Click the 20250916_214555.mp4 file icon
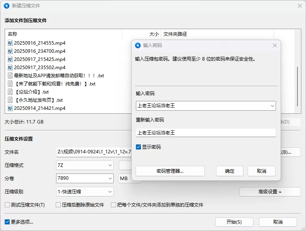This screenshot has height=231, width=306. [10, 43]
